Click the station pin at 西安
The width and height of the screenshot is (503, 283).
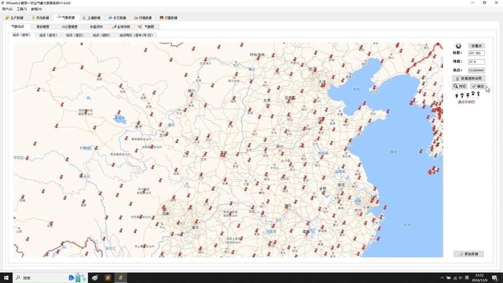pyautogui.click(x=223, y=155)
